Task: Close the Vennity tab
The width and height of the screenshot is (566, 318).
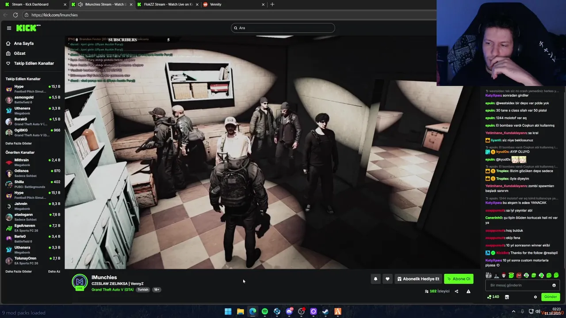Action: [263, 4]
